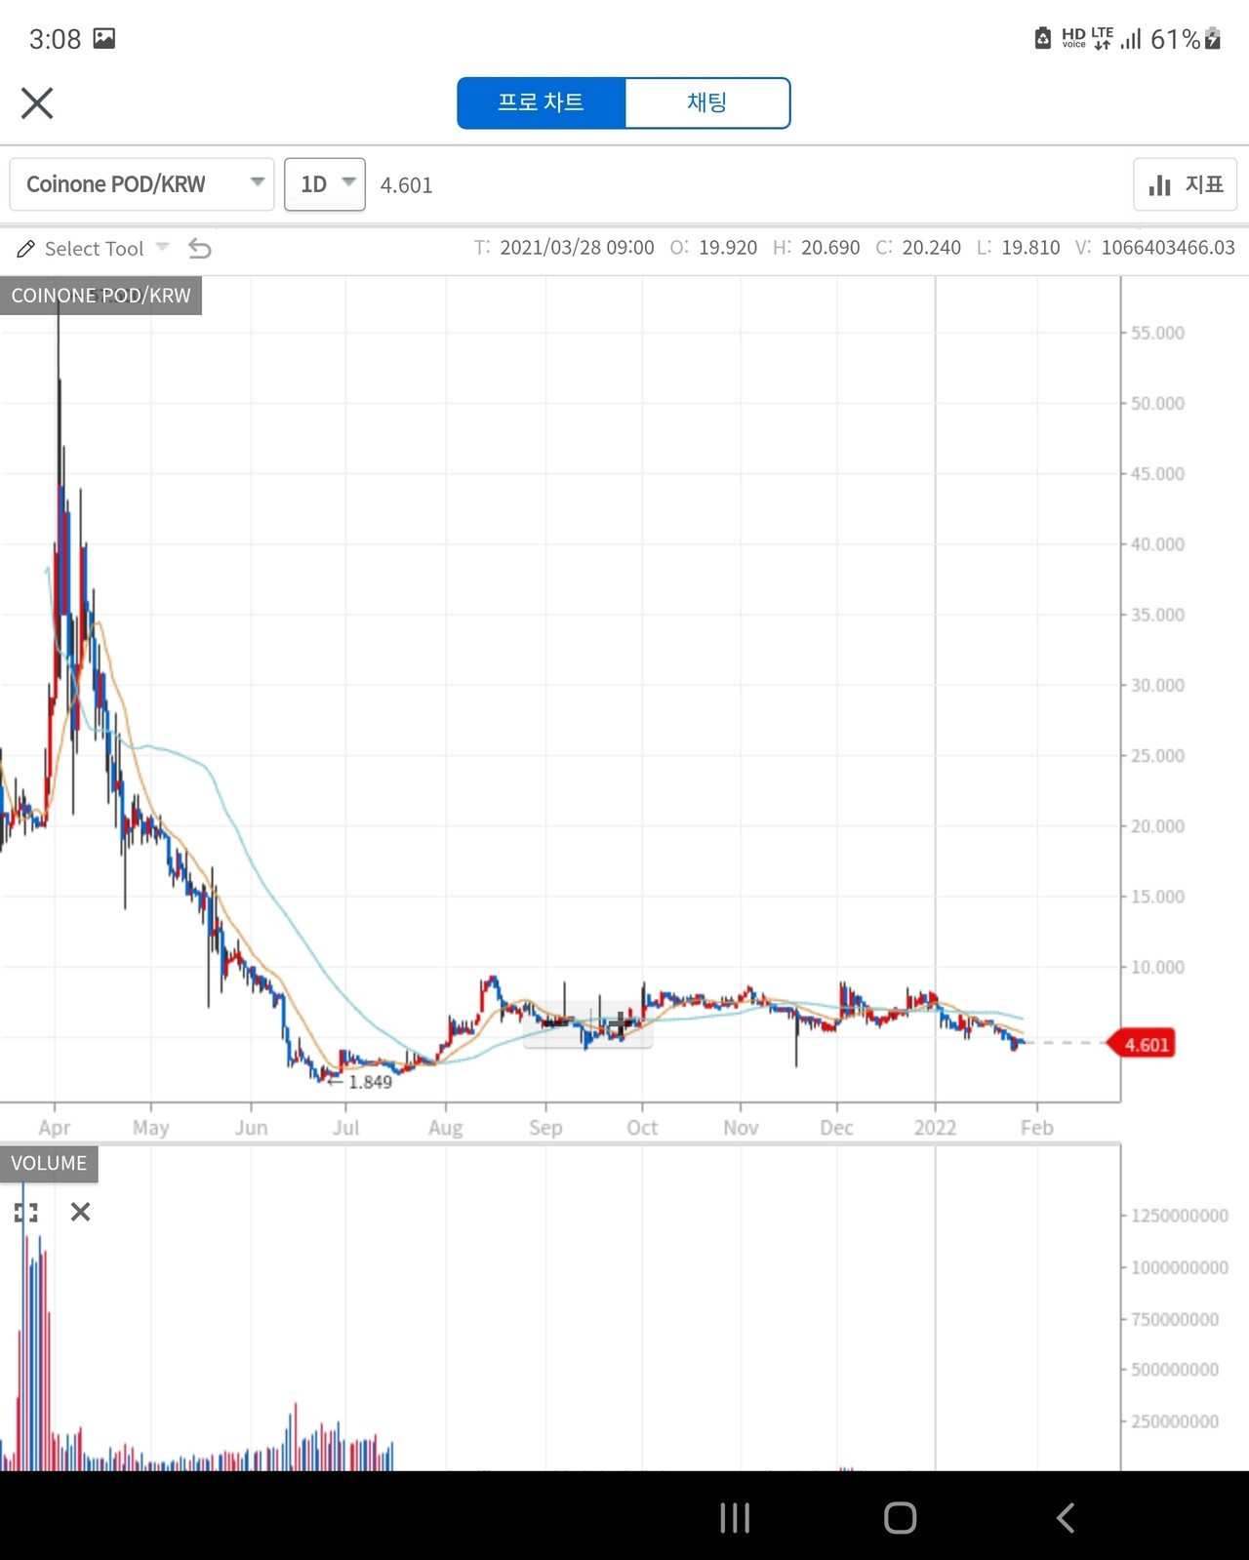
Task: Maximize the volume panel with expand icon
Action: 26,1213
